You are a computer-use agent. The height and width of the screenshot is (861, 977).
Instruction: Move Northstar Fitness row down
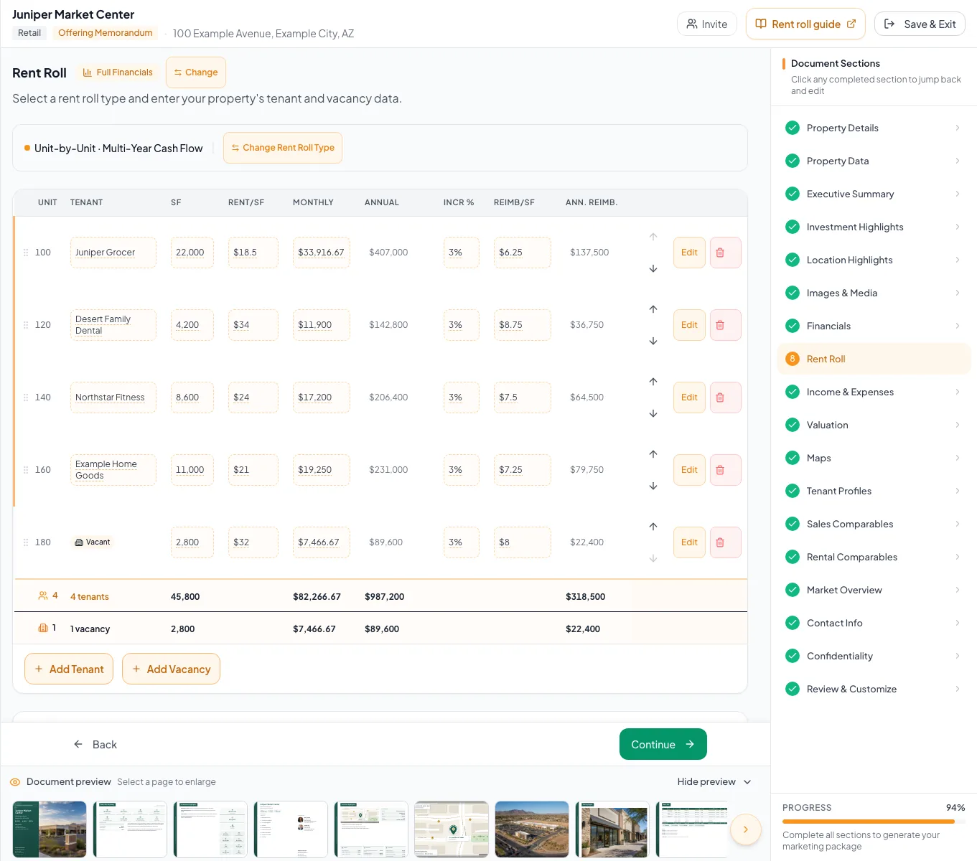(653, 413)
